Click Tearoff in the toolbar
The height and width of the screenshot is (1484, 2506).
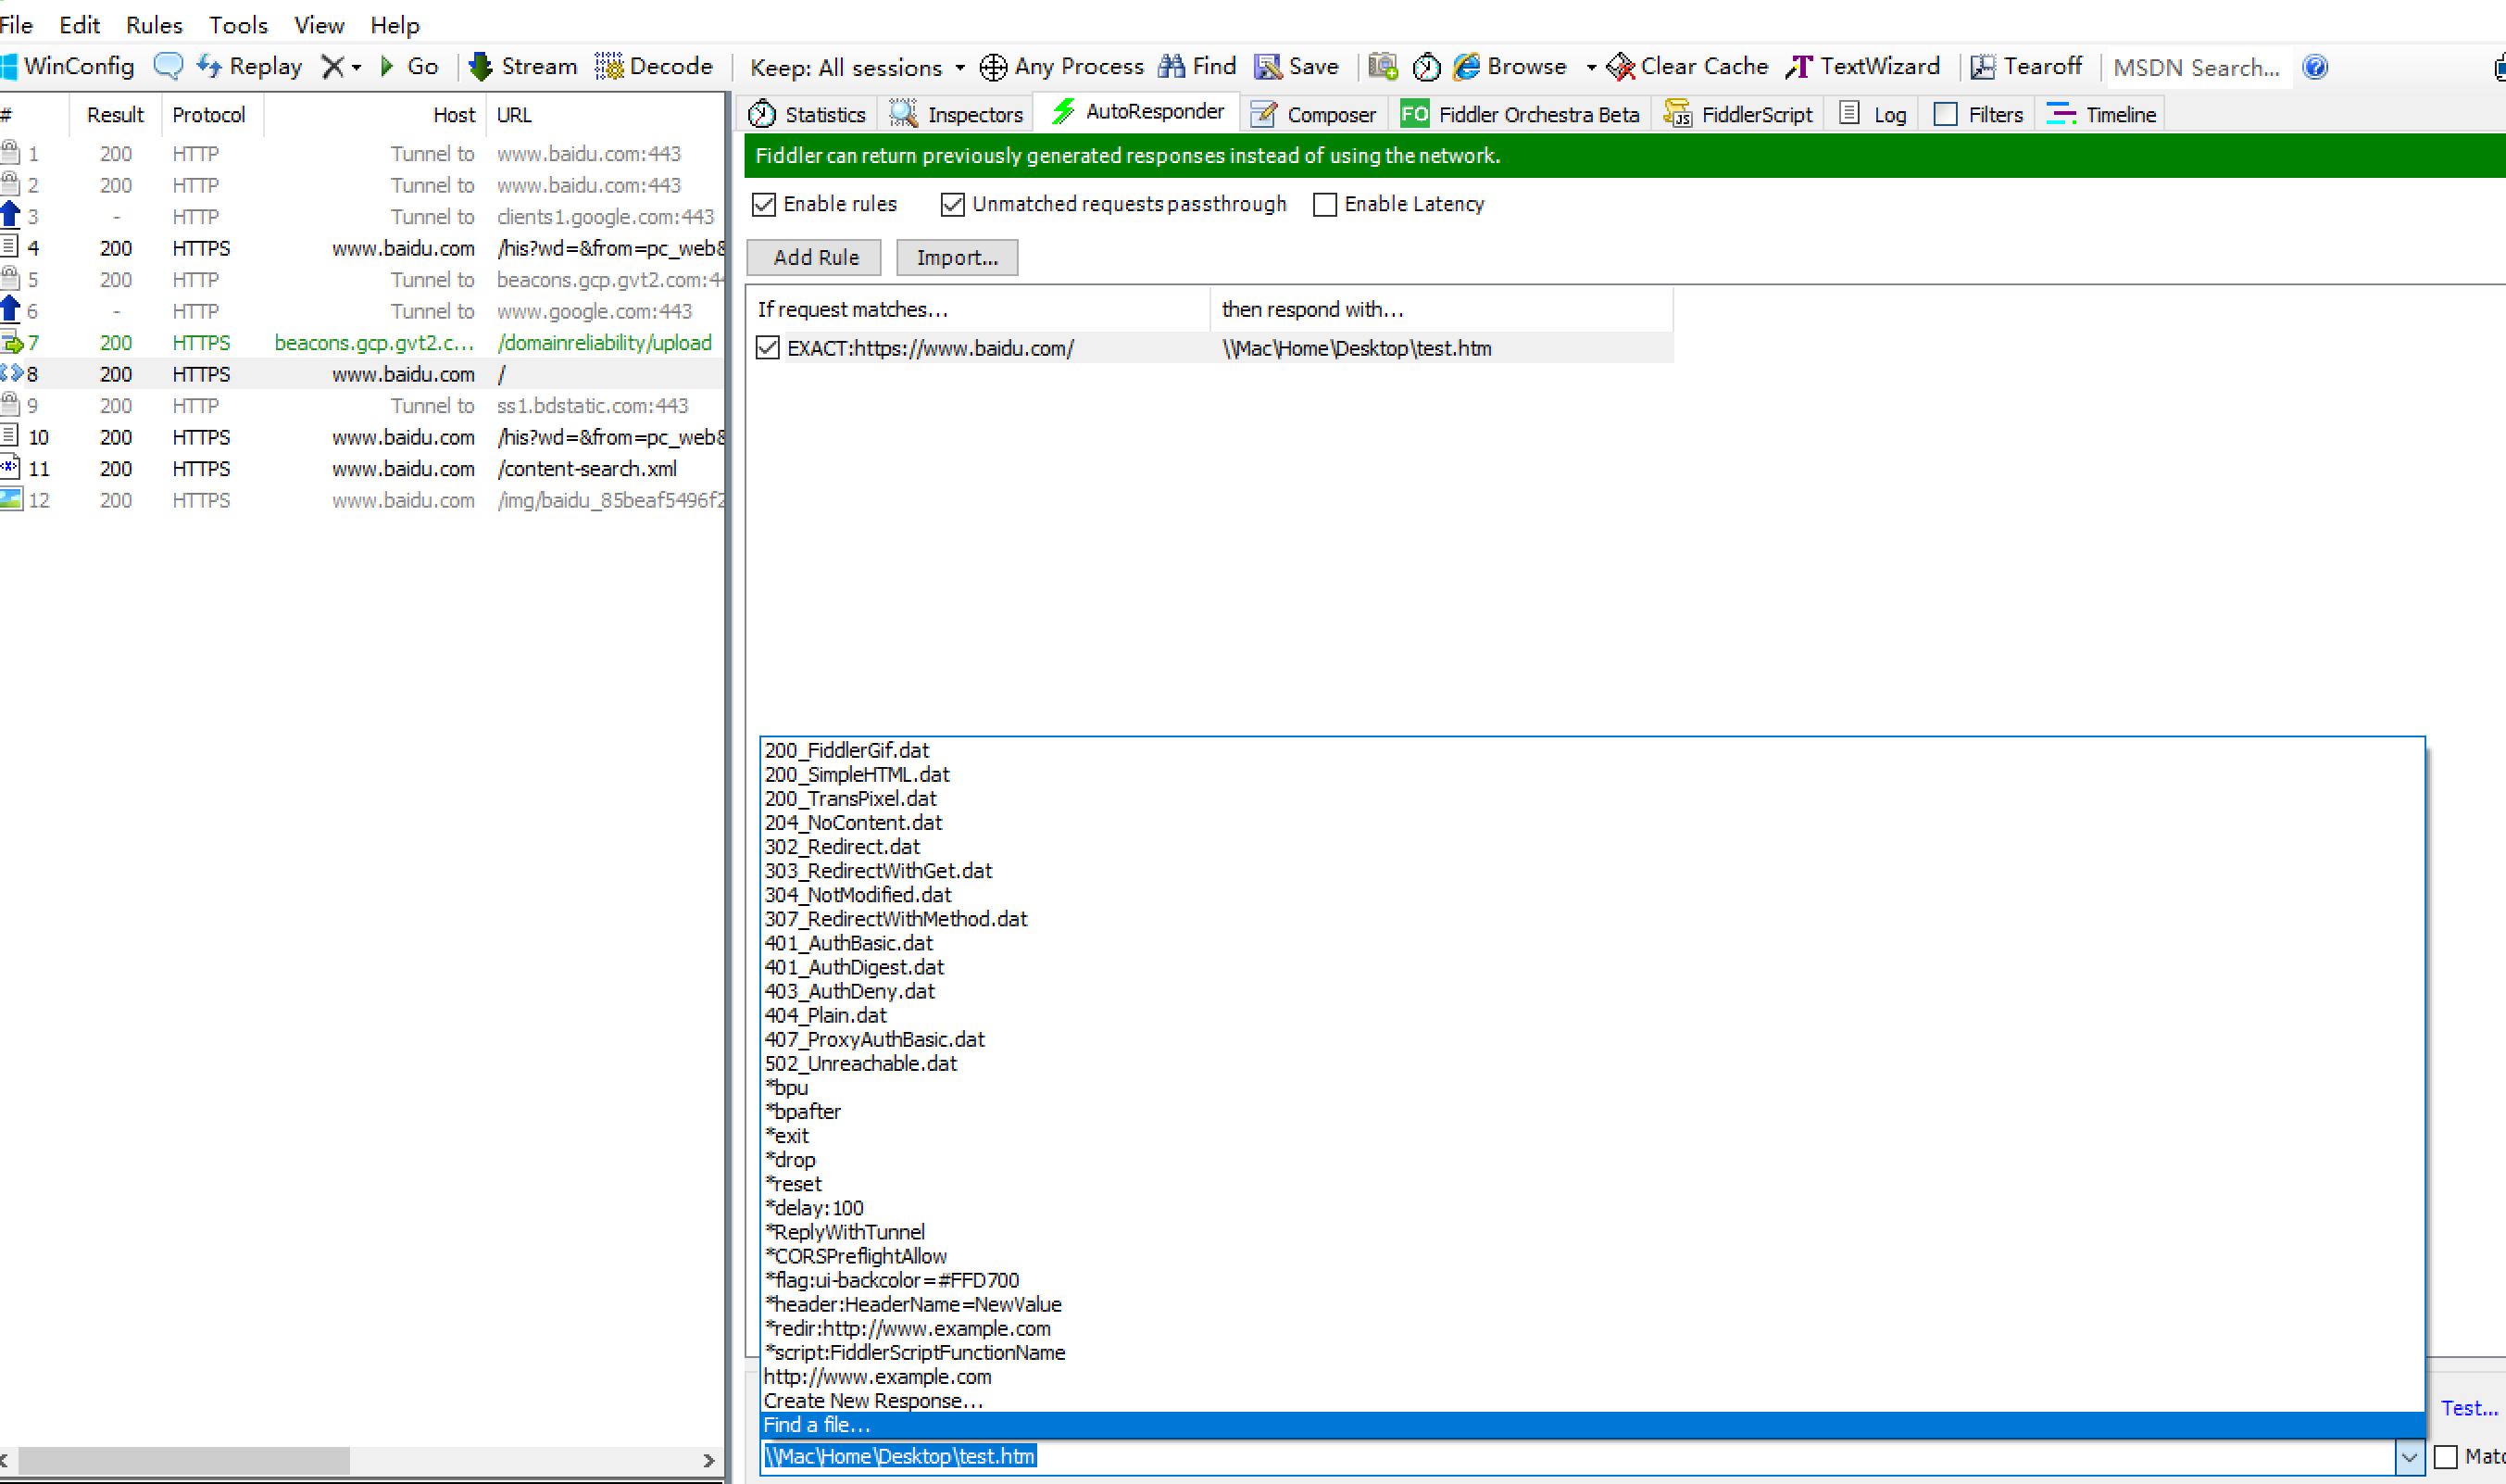(2026, 66)
